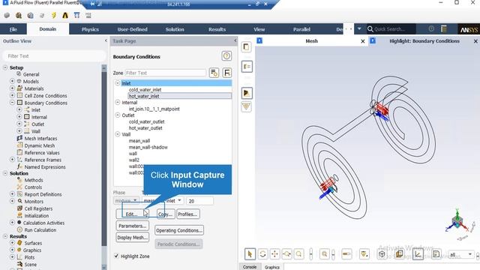Viewport: 480px width, 270px height.
Task: Select the pan view tool
Action: pos(274,253)
